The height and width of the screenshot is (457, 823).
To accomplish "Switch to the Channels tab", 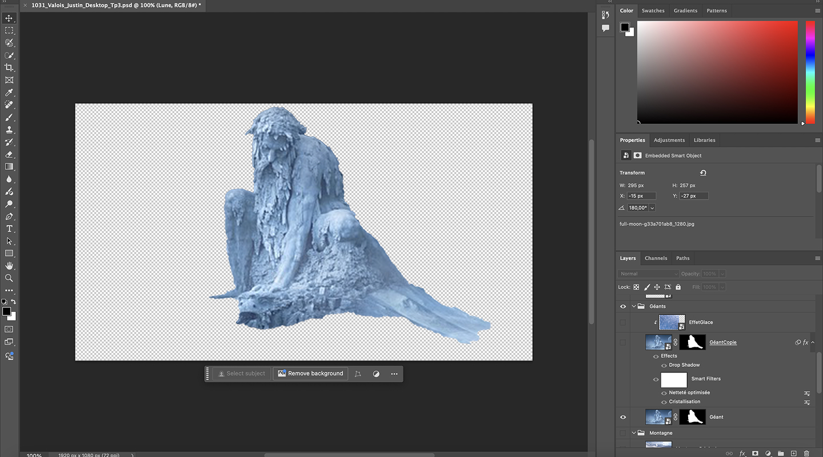I will tap(656, 258).
